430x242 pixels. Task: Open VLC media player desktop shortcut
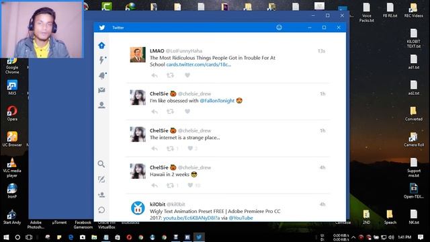coord(12,167)
